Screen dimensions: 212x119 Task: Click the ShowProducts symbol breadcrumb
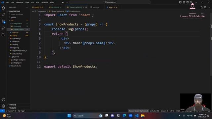point(74,11)
